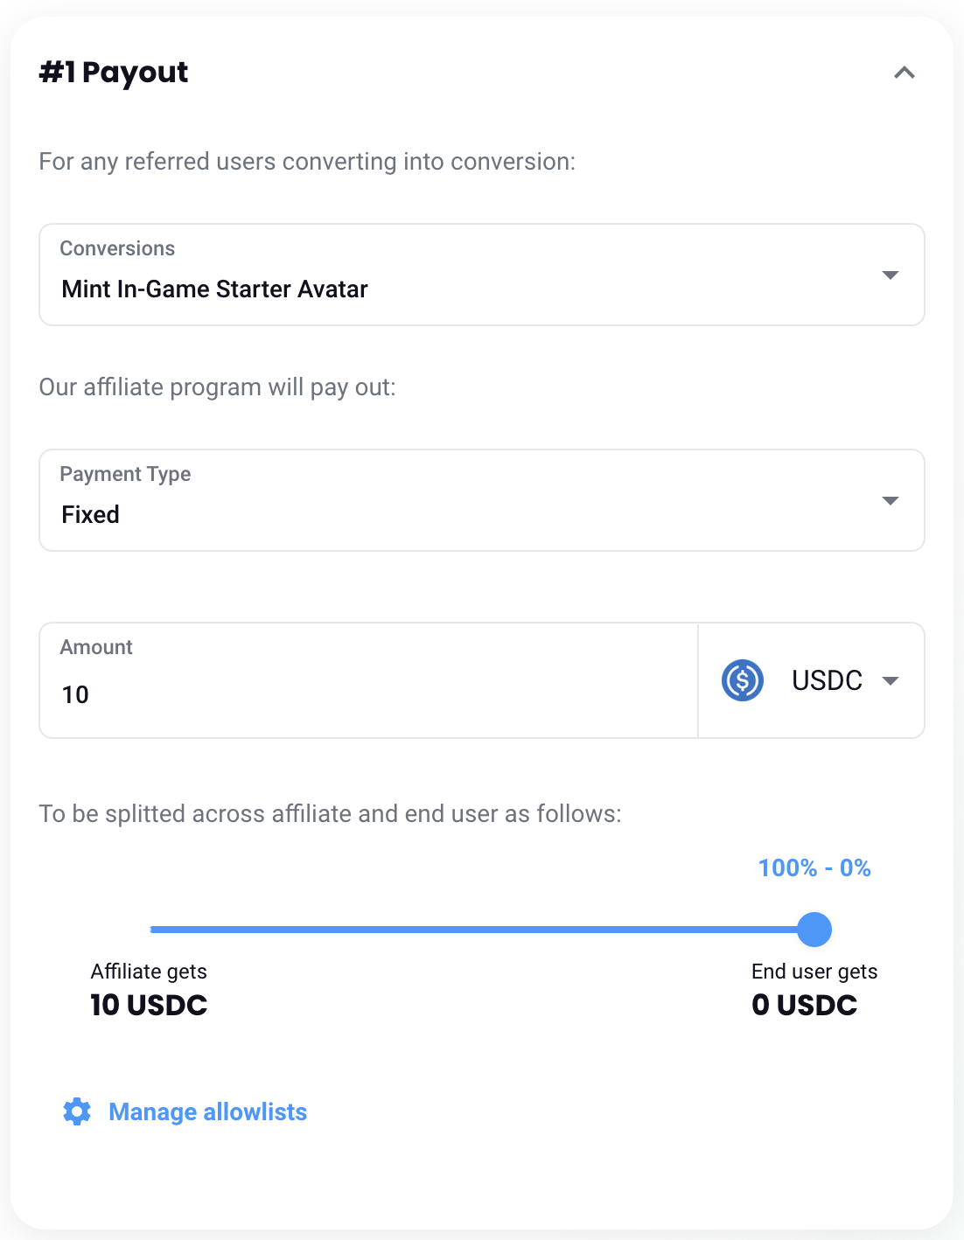Click the #1 Payout heading
This screenshot has height=1240, width=964.
click(x=114, y=73)
